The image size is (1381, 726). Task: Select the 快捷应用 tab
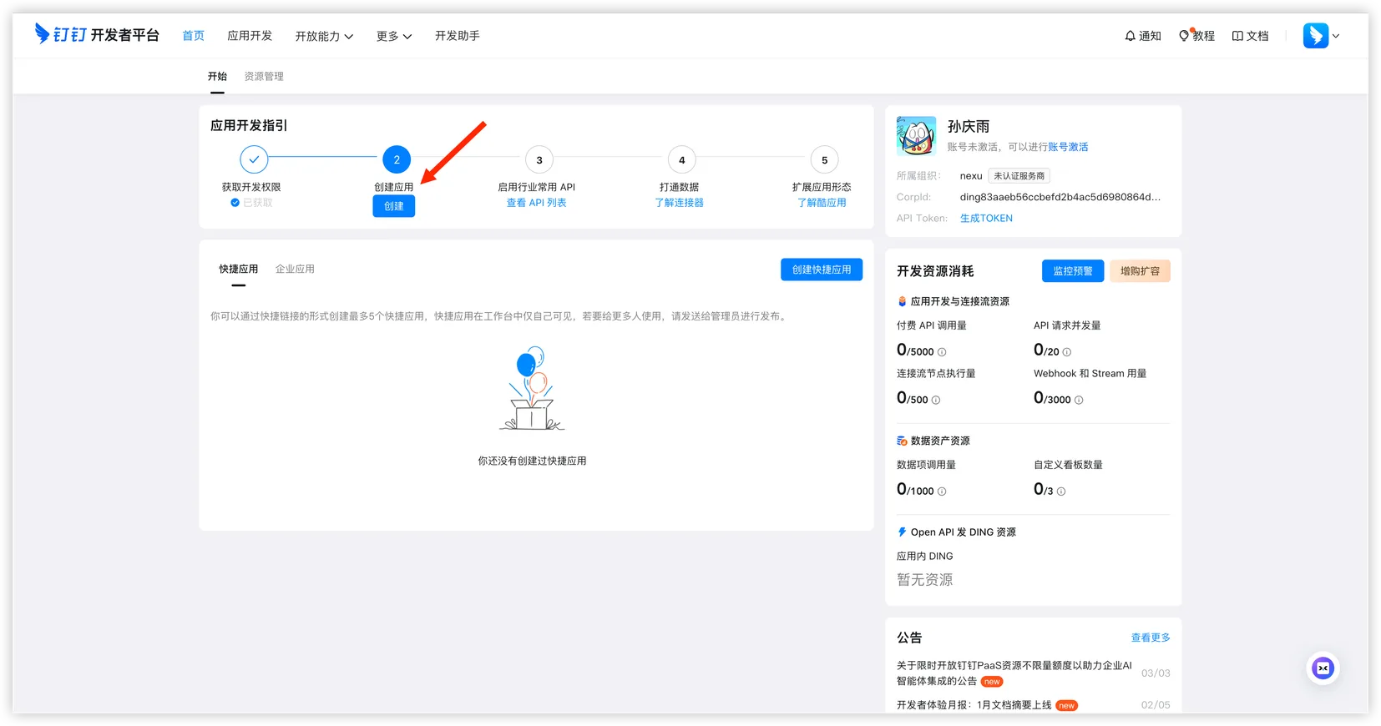(x=239, y=269)
